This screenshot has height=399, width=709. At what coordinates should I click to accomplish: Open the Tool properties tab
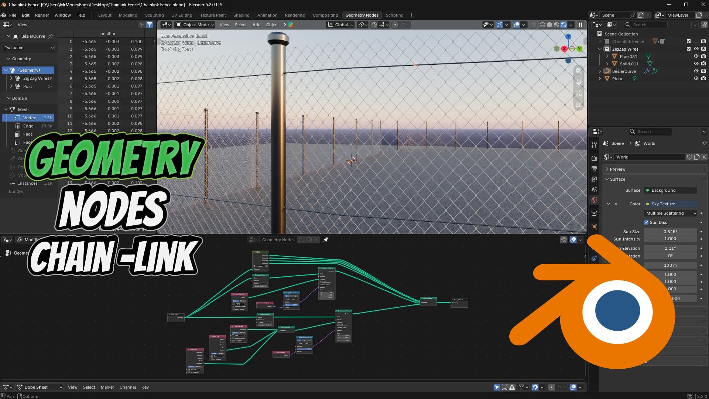point(594,145)
